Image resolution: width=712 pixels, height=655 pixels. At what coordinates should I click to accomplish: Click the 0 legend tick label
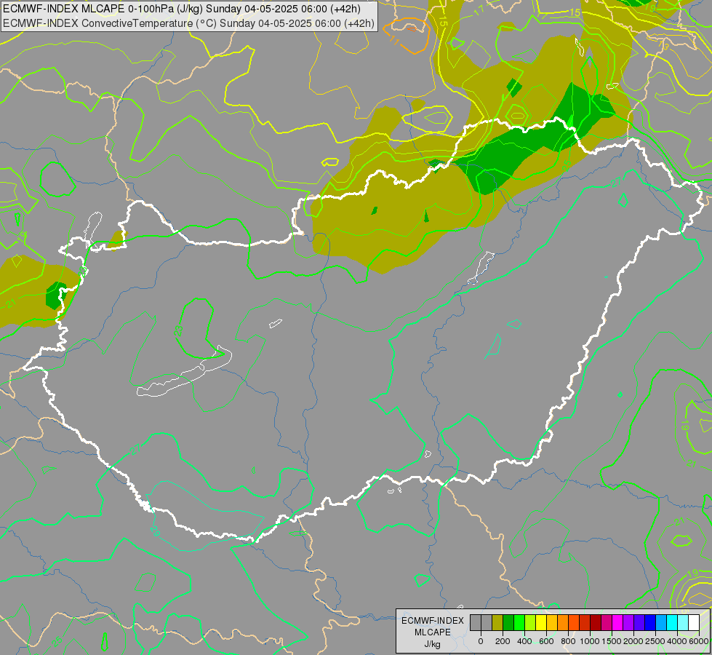(481, 641)
